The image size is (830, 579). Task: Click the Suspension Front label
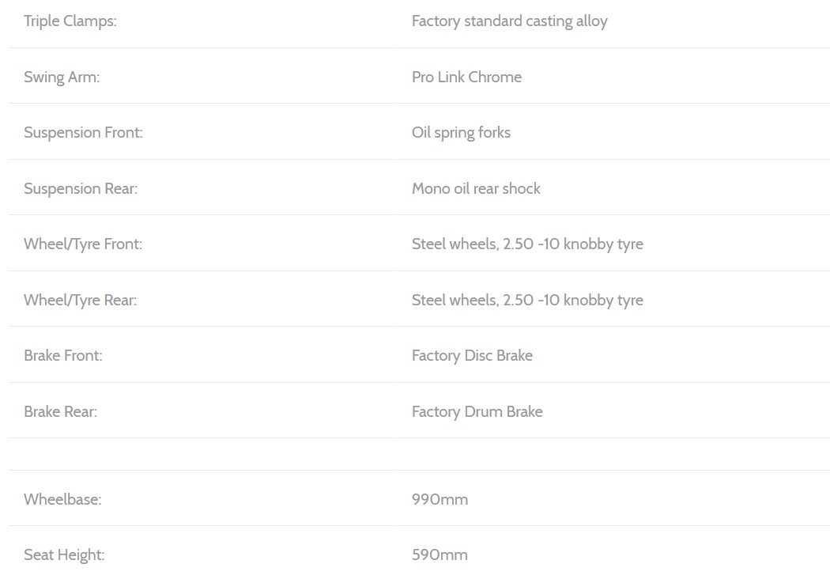tap(83, 132)
